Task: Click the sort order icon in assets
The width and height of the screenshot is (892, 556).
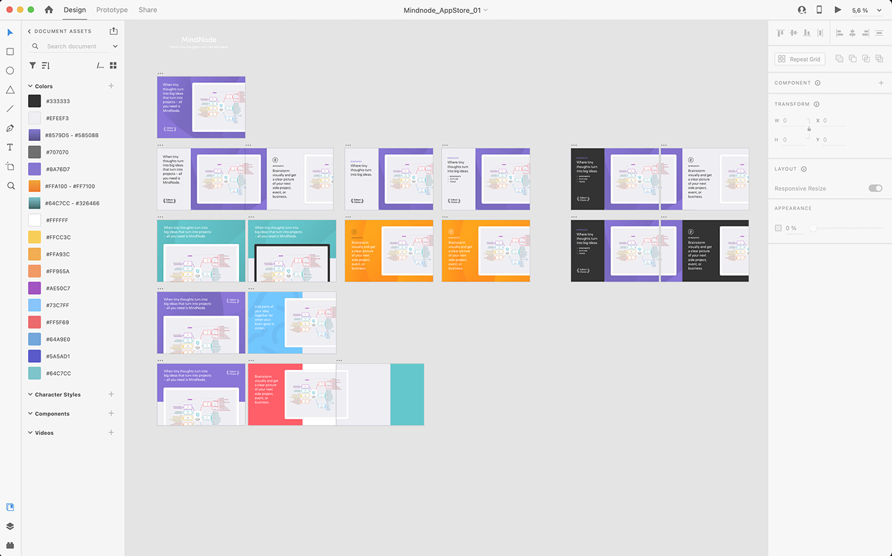Action: (x=46, y=66)
